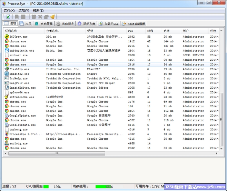Viewport: 227px width, 191px height.
Task: Click GoogleUpdate.exe icon in PID 5116 row
Action: 7,125
